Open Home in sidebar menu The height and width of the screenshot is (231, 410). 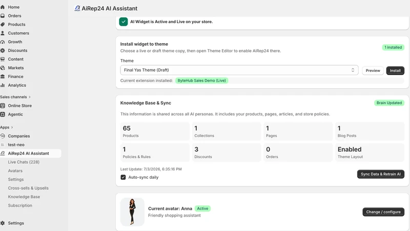pos(14,7)
